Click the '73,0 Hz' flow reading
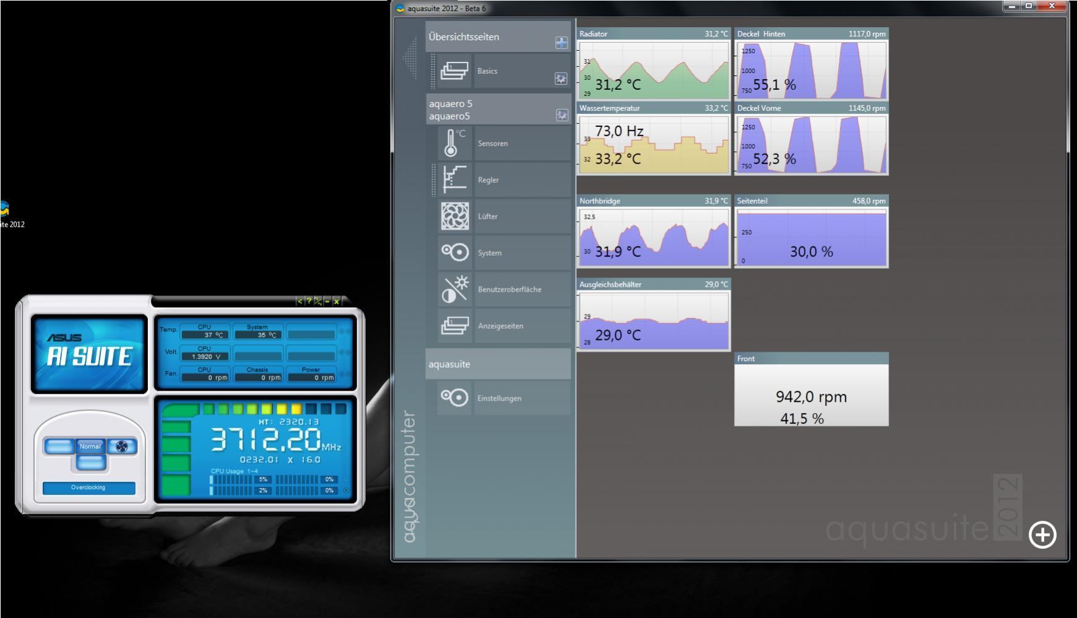1077x618 pixels. (x=619, y=131)
